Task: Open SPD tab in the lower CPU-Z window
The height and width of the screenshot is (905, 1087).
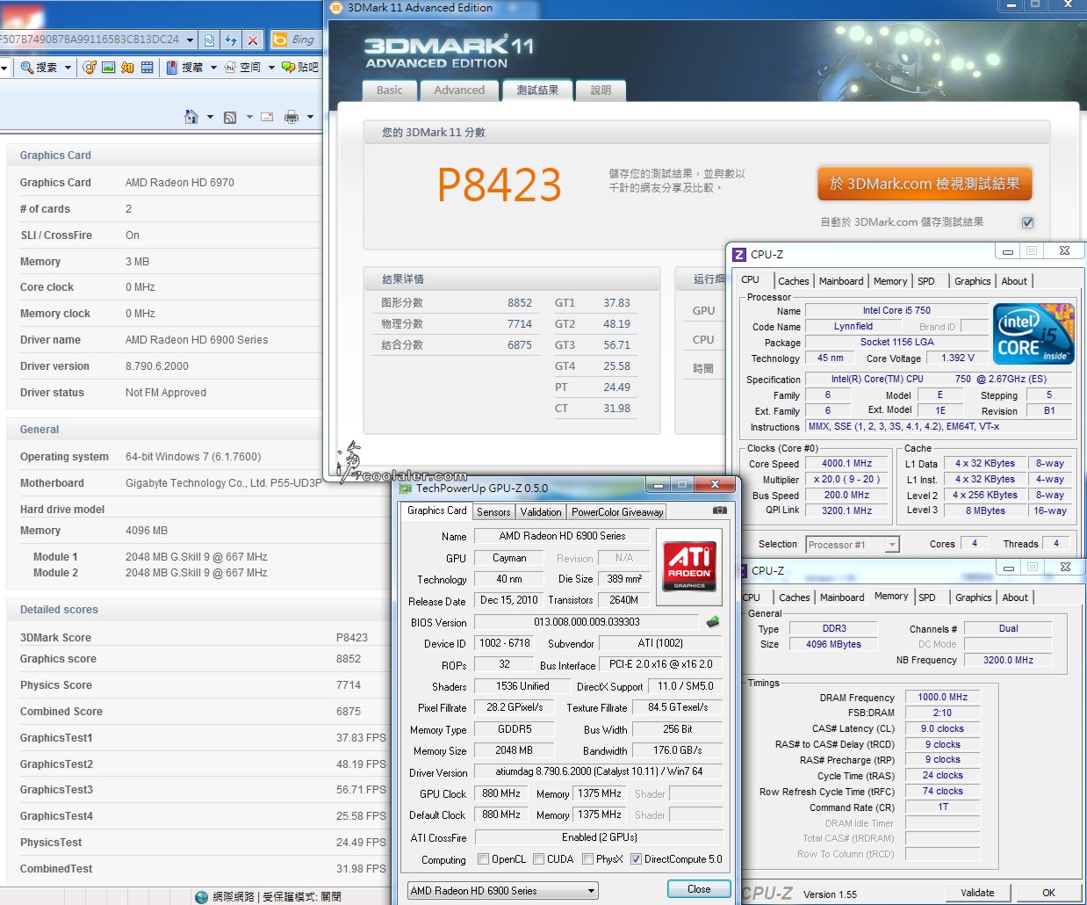Action: [x=927, y=597]
